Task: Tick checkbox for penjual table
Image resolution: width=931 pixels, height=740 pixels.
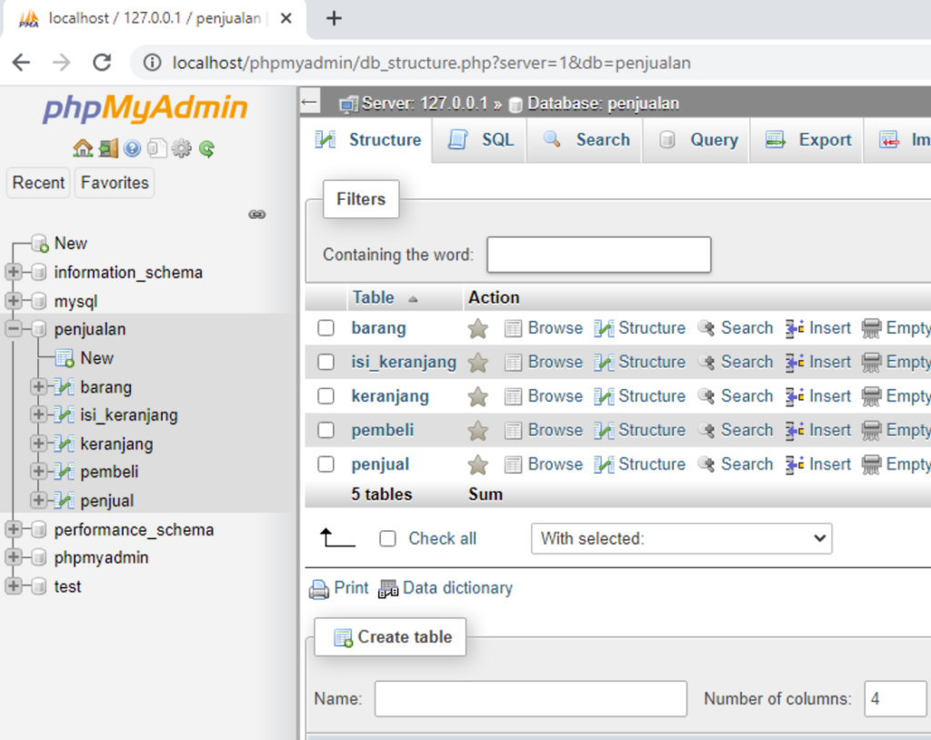Action: (x=326, y=464)
